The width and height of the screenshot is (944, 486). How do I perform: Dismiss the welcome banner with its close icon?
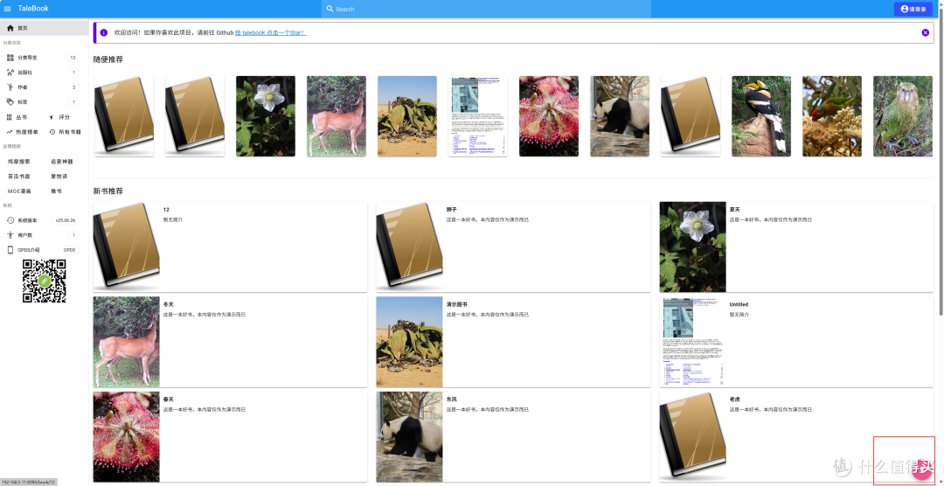tap(926, 32)
